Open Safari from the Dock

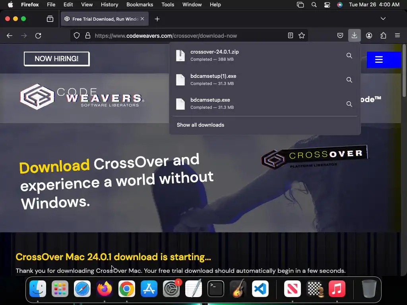[x=82, y=289]
